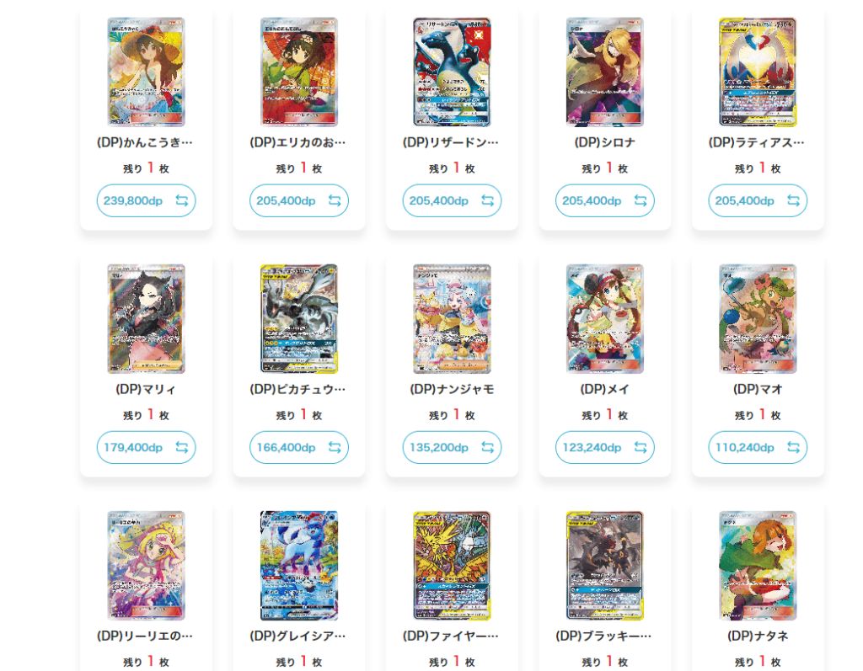Click exchange arrows icon on 239,800dp button
863x671 pixels.
click(x=182, y=200)
